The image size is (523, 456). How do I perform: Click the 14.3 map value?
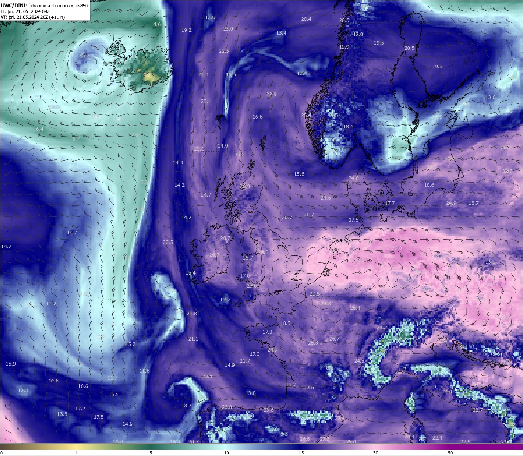click(x=178, y=163)
